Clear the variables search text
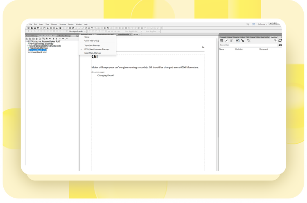 pyautogui.click(x=280, y=45)
